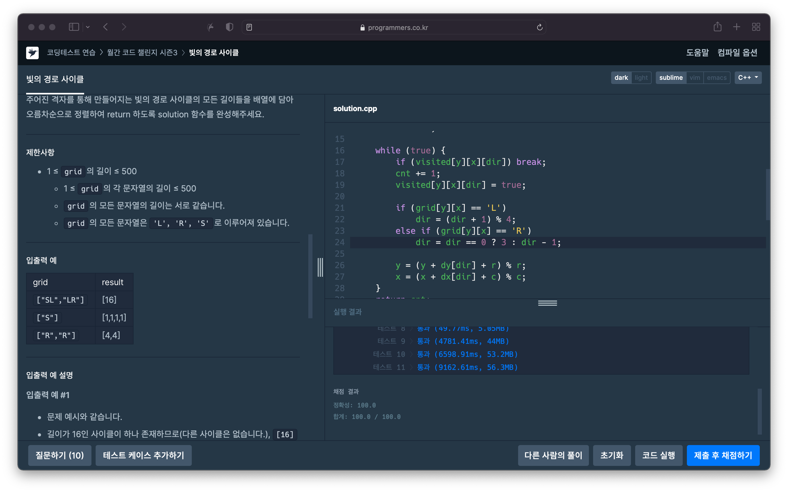Open the Share icon in Safari toolbar
Screen dimensions: 788x492
click(718, 27)
